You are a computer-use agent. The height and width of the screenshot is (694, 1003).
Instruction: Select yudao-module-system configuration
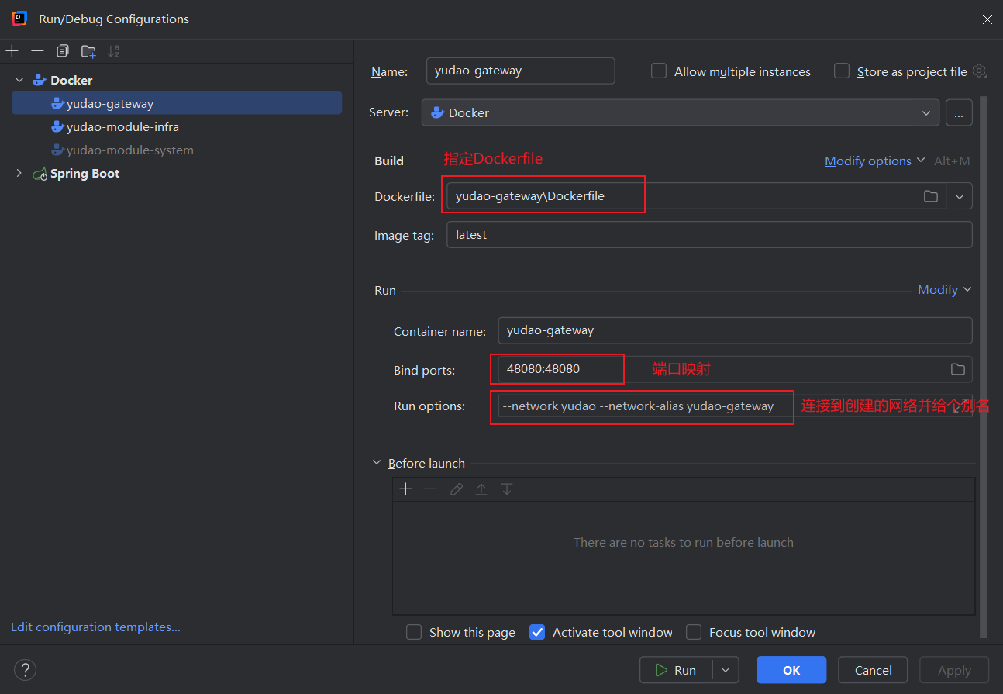[177, 150]
